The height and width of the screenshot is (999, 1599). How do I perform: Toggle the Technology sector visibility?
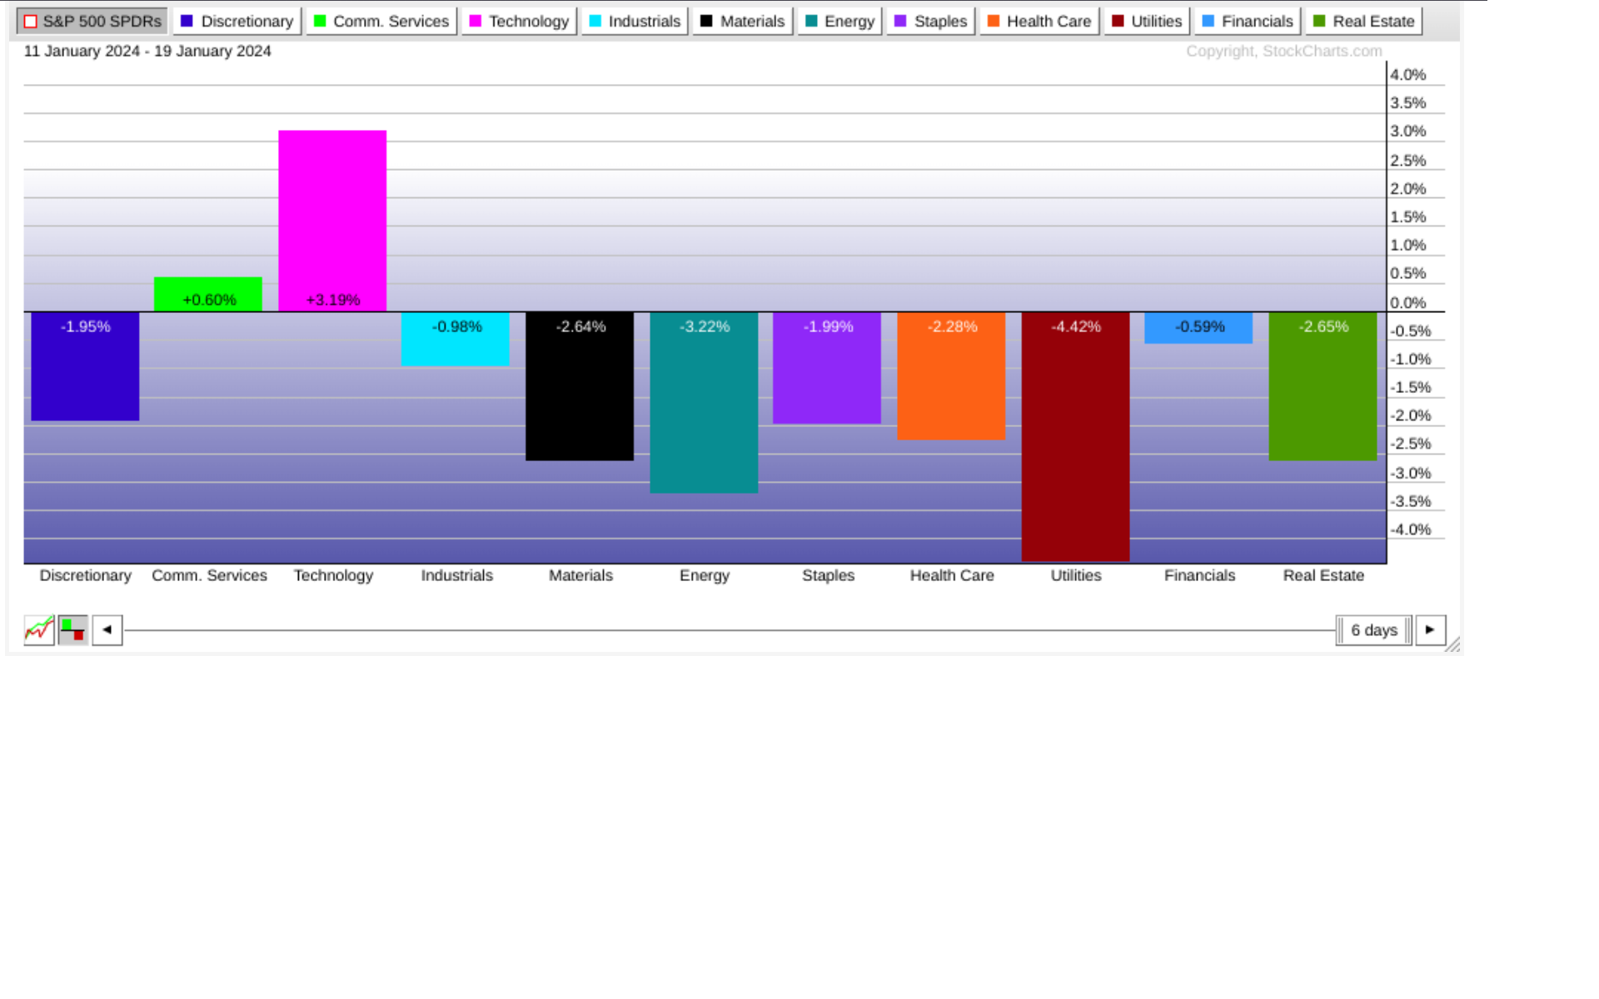[x=519, y=21]
